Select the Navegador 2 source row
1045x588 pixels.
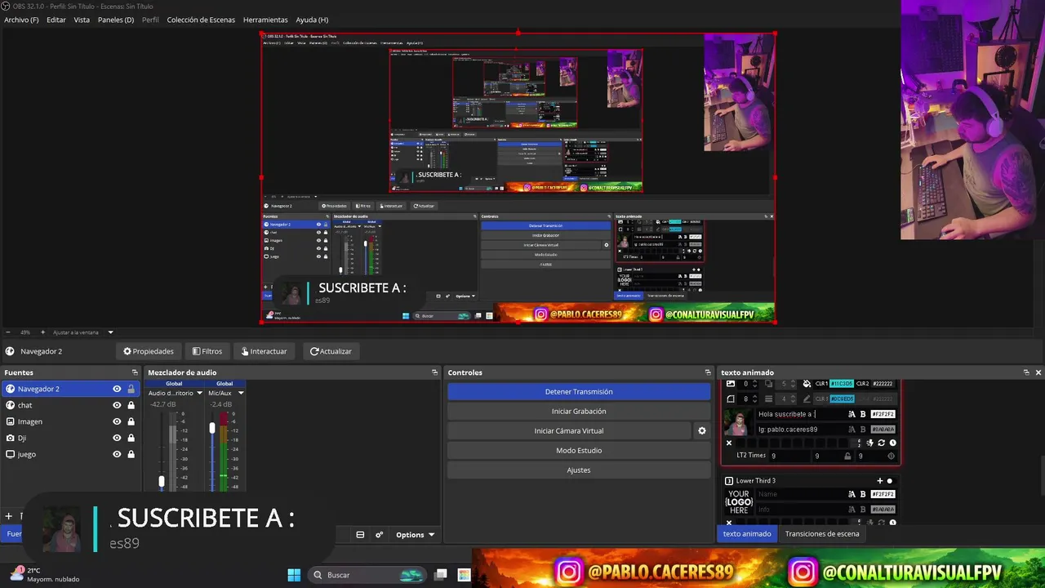click(69, 389)
